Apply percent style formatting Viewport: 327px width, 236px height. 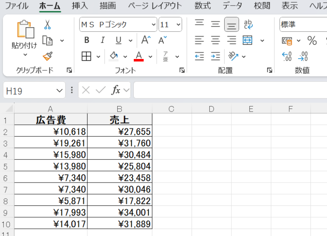(x=312, y=40)
